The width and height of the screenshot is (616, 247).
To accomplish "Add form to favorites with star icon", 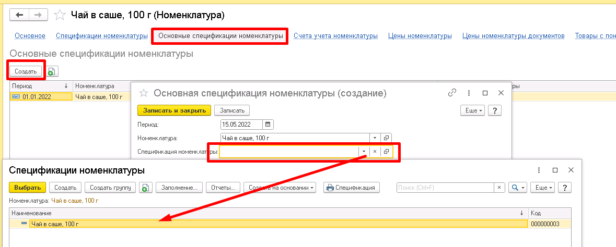I will tap(61, 15).
